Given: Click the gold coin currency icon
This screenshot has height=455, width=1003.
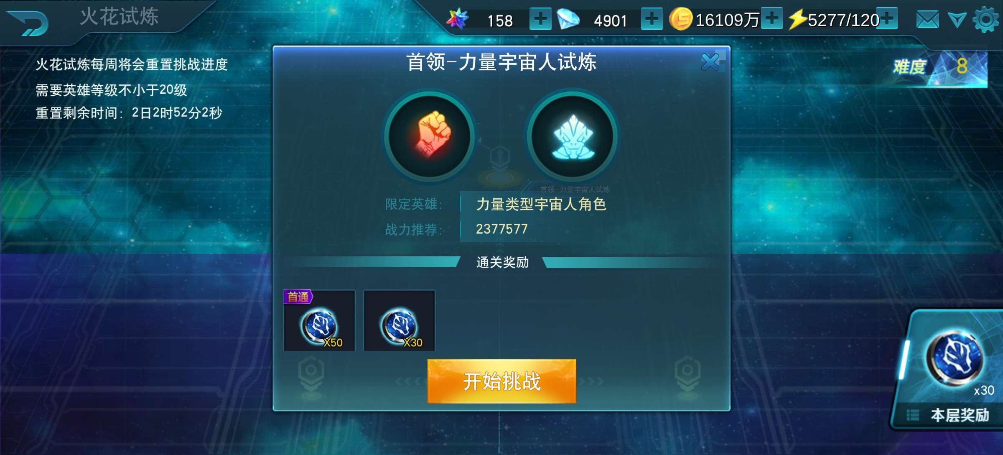Looking at the screenshot, I should tap(681, 19).
